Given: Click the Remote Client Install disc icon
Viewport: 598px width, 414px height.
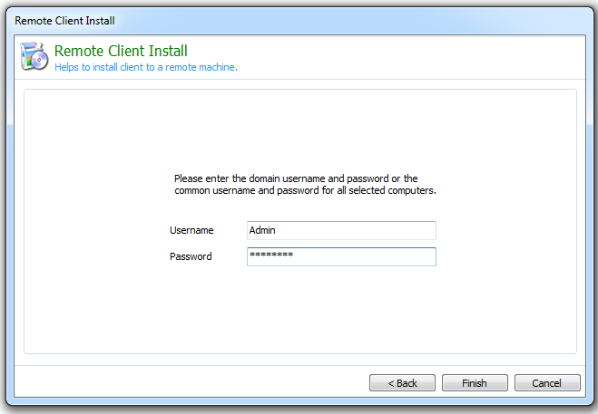Looking at the screenshot, I should [34, 57].
